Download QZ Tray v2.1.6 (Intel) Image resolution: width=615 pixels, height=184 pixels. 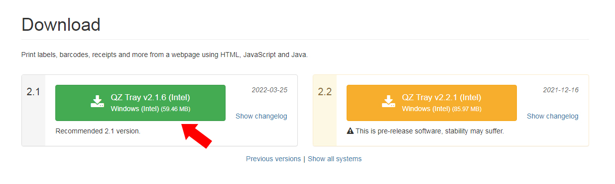(x=140, y=103)
